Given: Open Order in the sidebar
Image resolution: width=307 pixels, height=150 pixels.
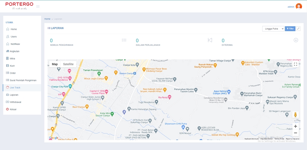Looking at the screenshot, I should coord(22,73).
